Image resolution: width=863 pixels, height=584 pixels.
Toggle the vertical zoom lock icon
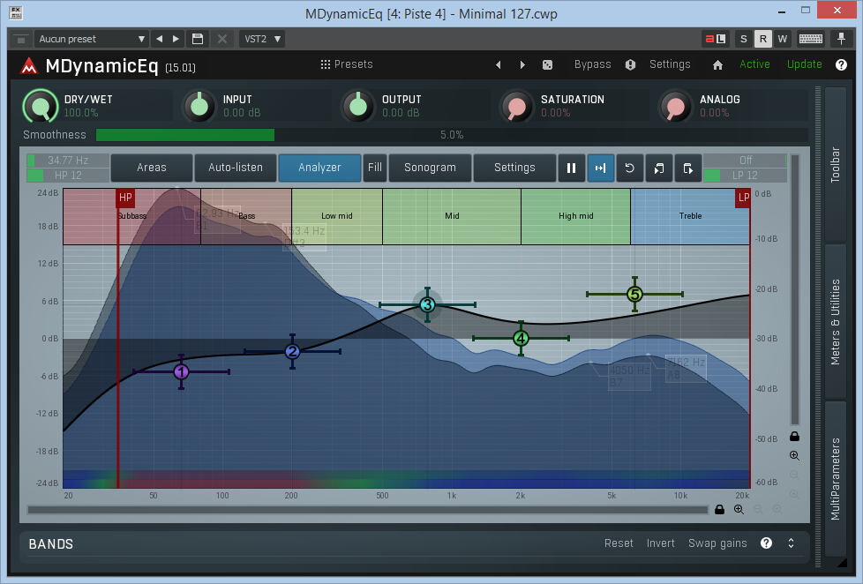coord(794,437)
